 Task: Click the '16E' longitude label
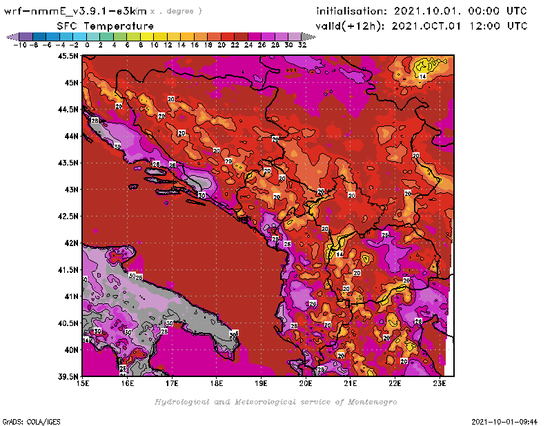pos(128,383)
